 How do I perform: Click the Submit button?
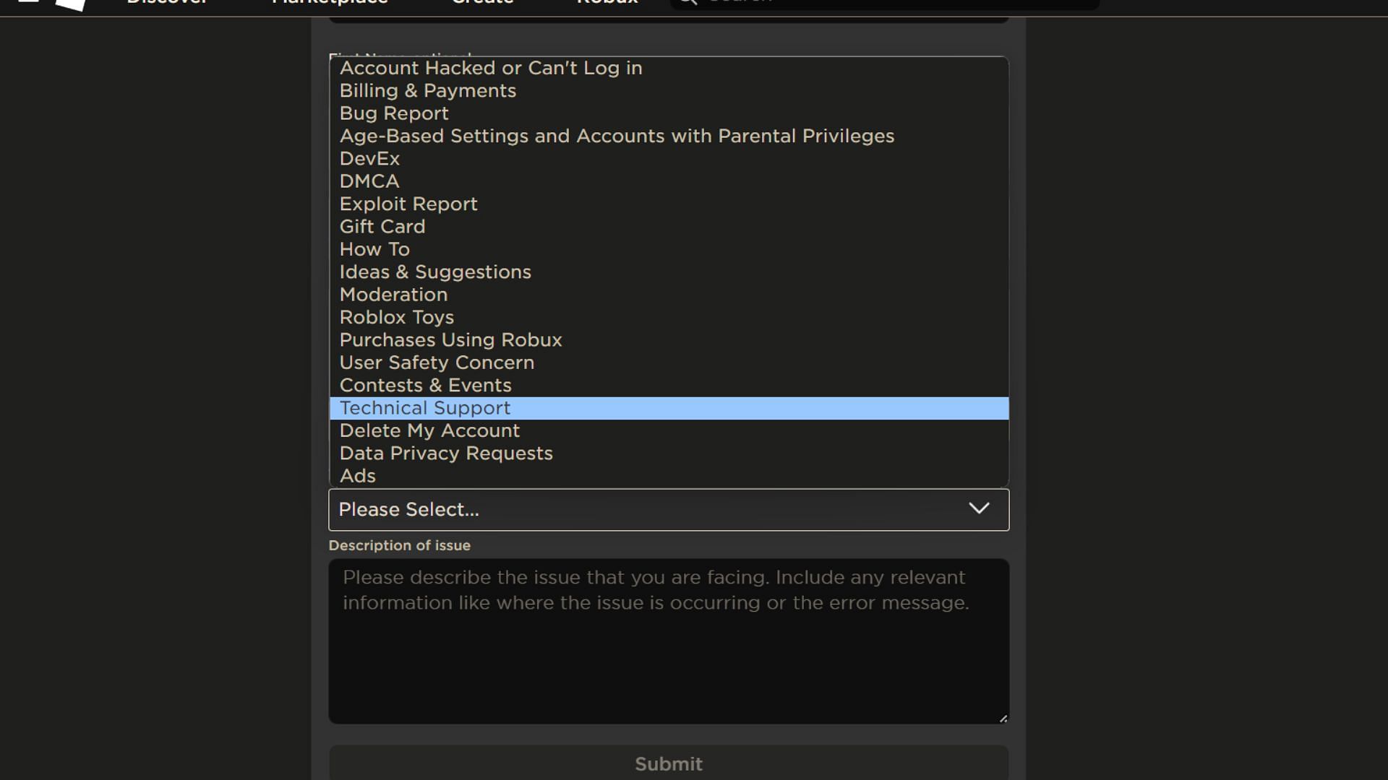669,763
